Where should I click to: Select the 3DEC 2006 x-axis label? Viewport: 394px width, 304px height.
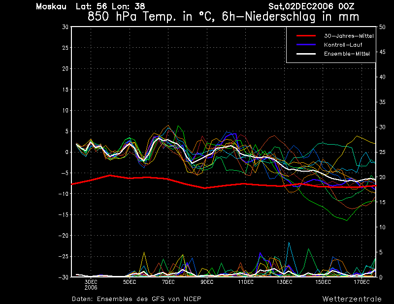pyautogui.click(x=91, y=284)
